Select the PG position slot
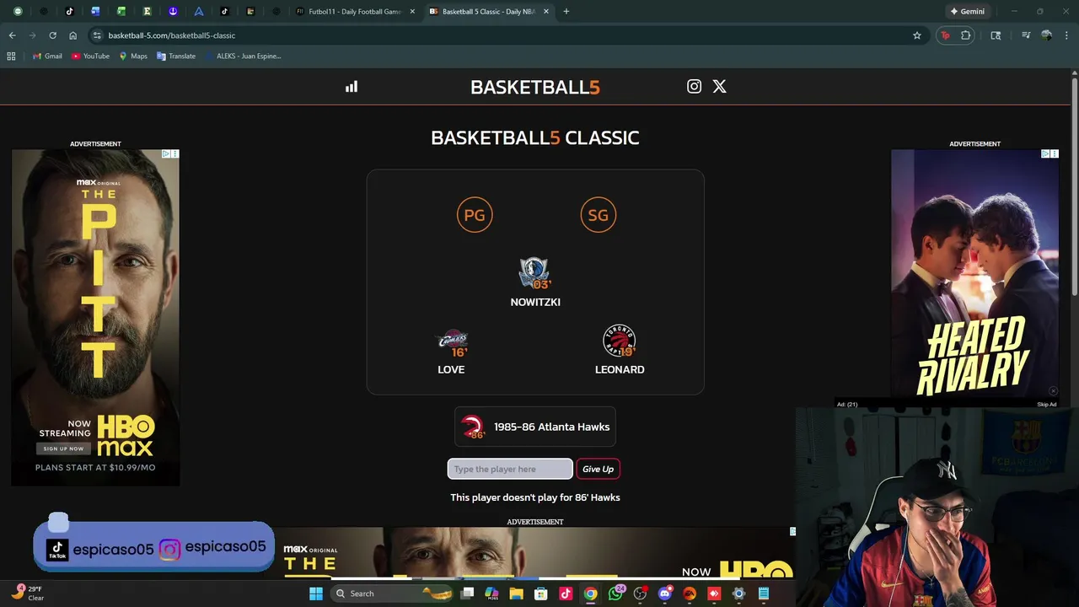The width and height of the screenshot is (1079, 607). tap(475, 215)
